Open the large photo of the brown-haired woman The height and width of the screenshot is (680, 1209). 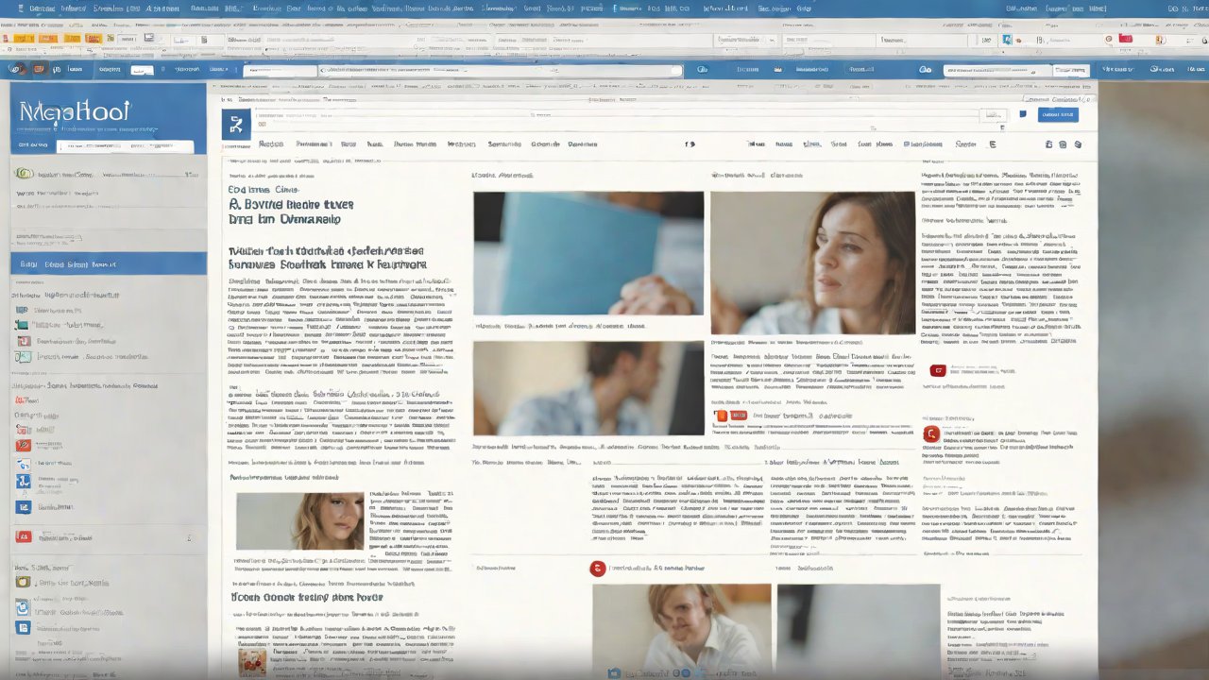pos(812,263)
